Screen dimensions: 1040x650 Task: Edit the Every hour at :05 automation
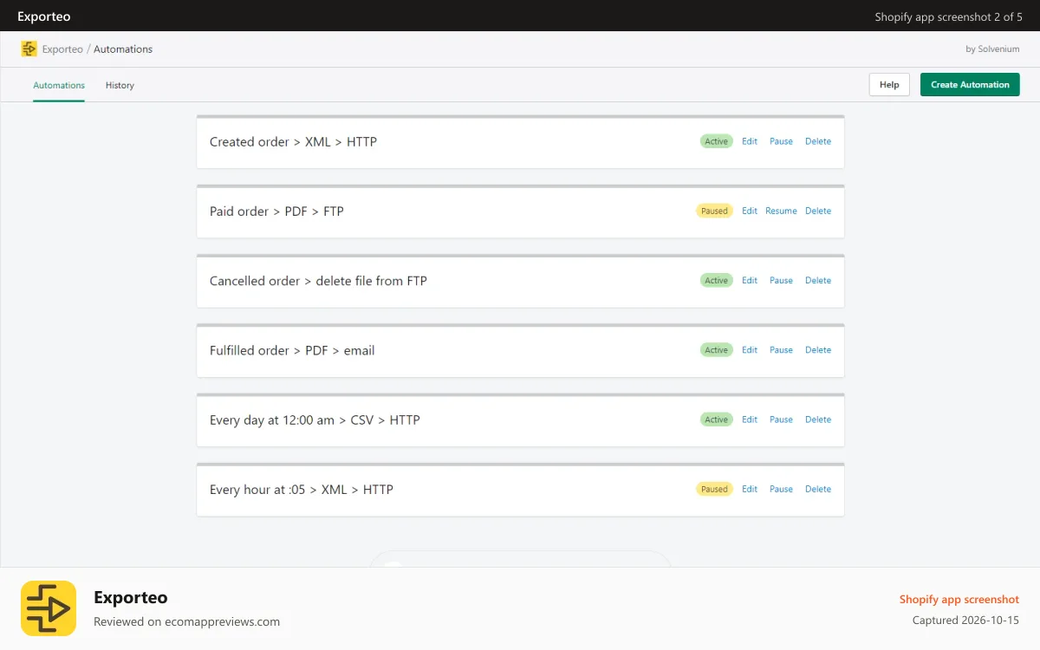pos(750,489)
